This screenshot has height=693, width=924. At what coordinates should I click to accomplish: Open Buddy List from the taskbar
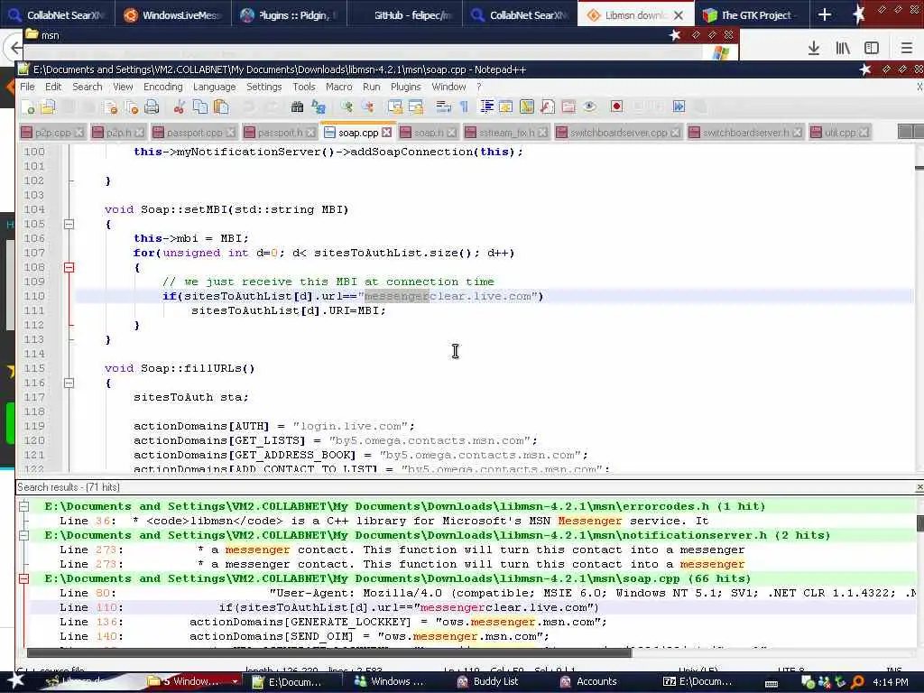[487, 681]
